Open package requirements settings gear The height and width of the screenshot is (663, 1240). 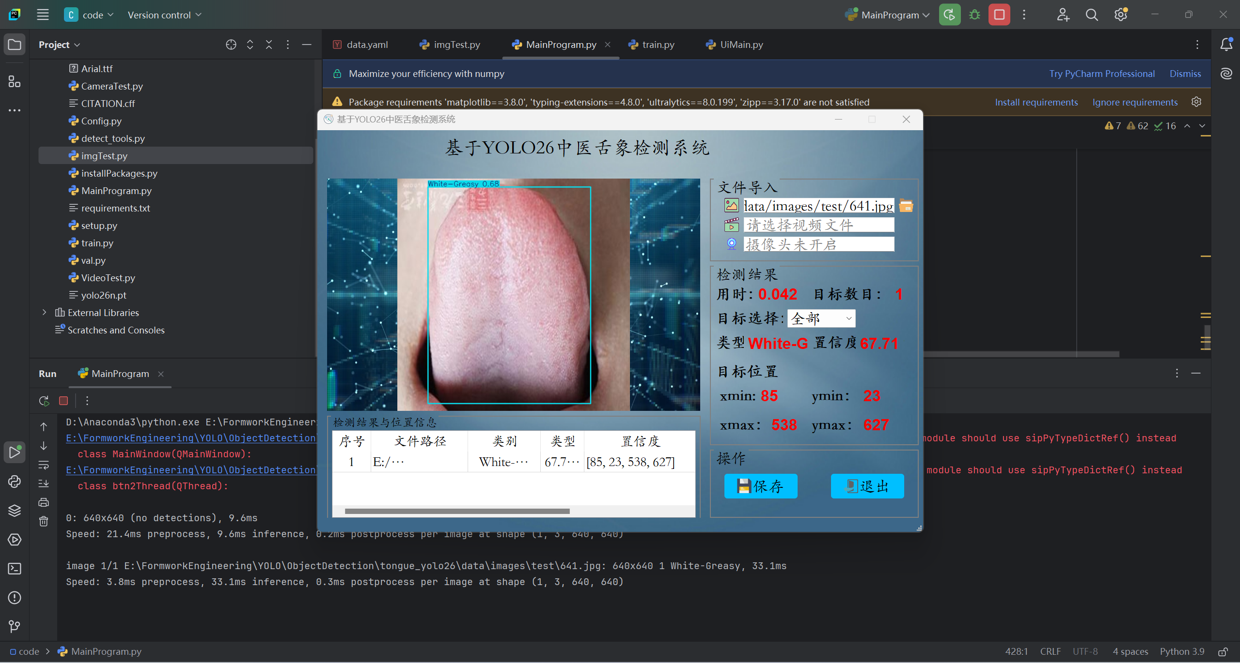pos(1196,102)
